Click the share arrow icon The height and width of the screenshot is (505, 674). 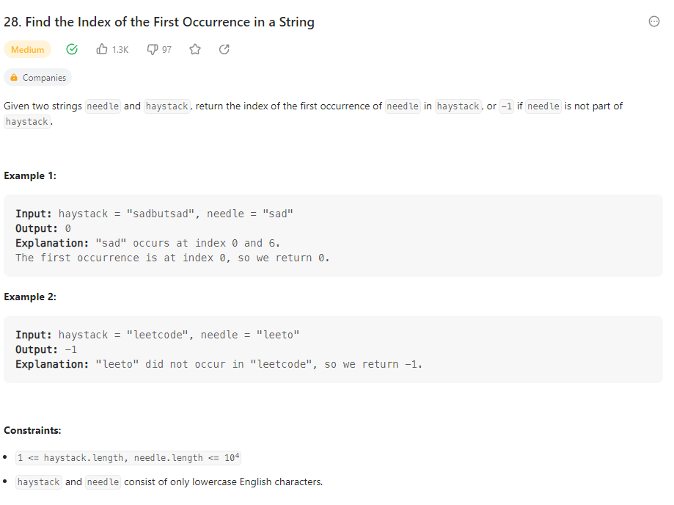click(224, 49)
